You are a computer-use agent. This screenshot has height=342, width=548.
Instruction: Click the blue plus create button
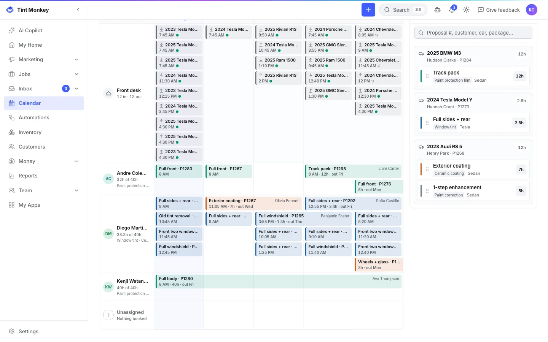[368, 10]
